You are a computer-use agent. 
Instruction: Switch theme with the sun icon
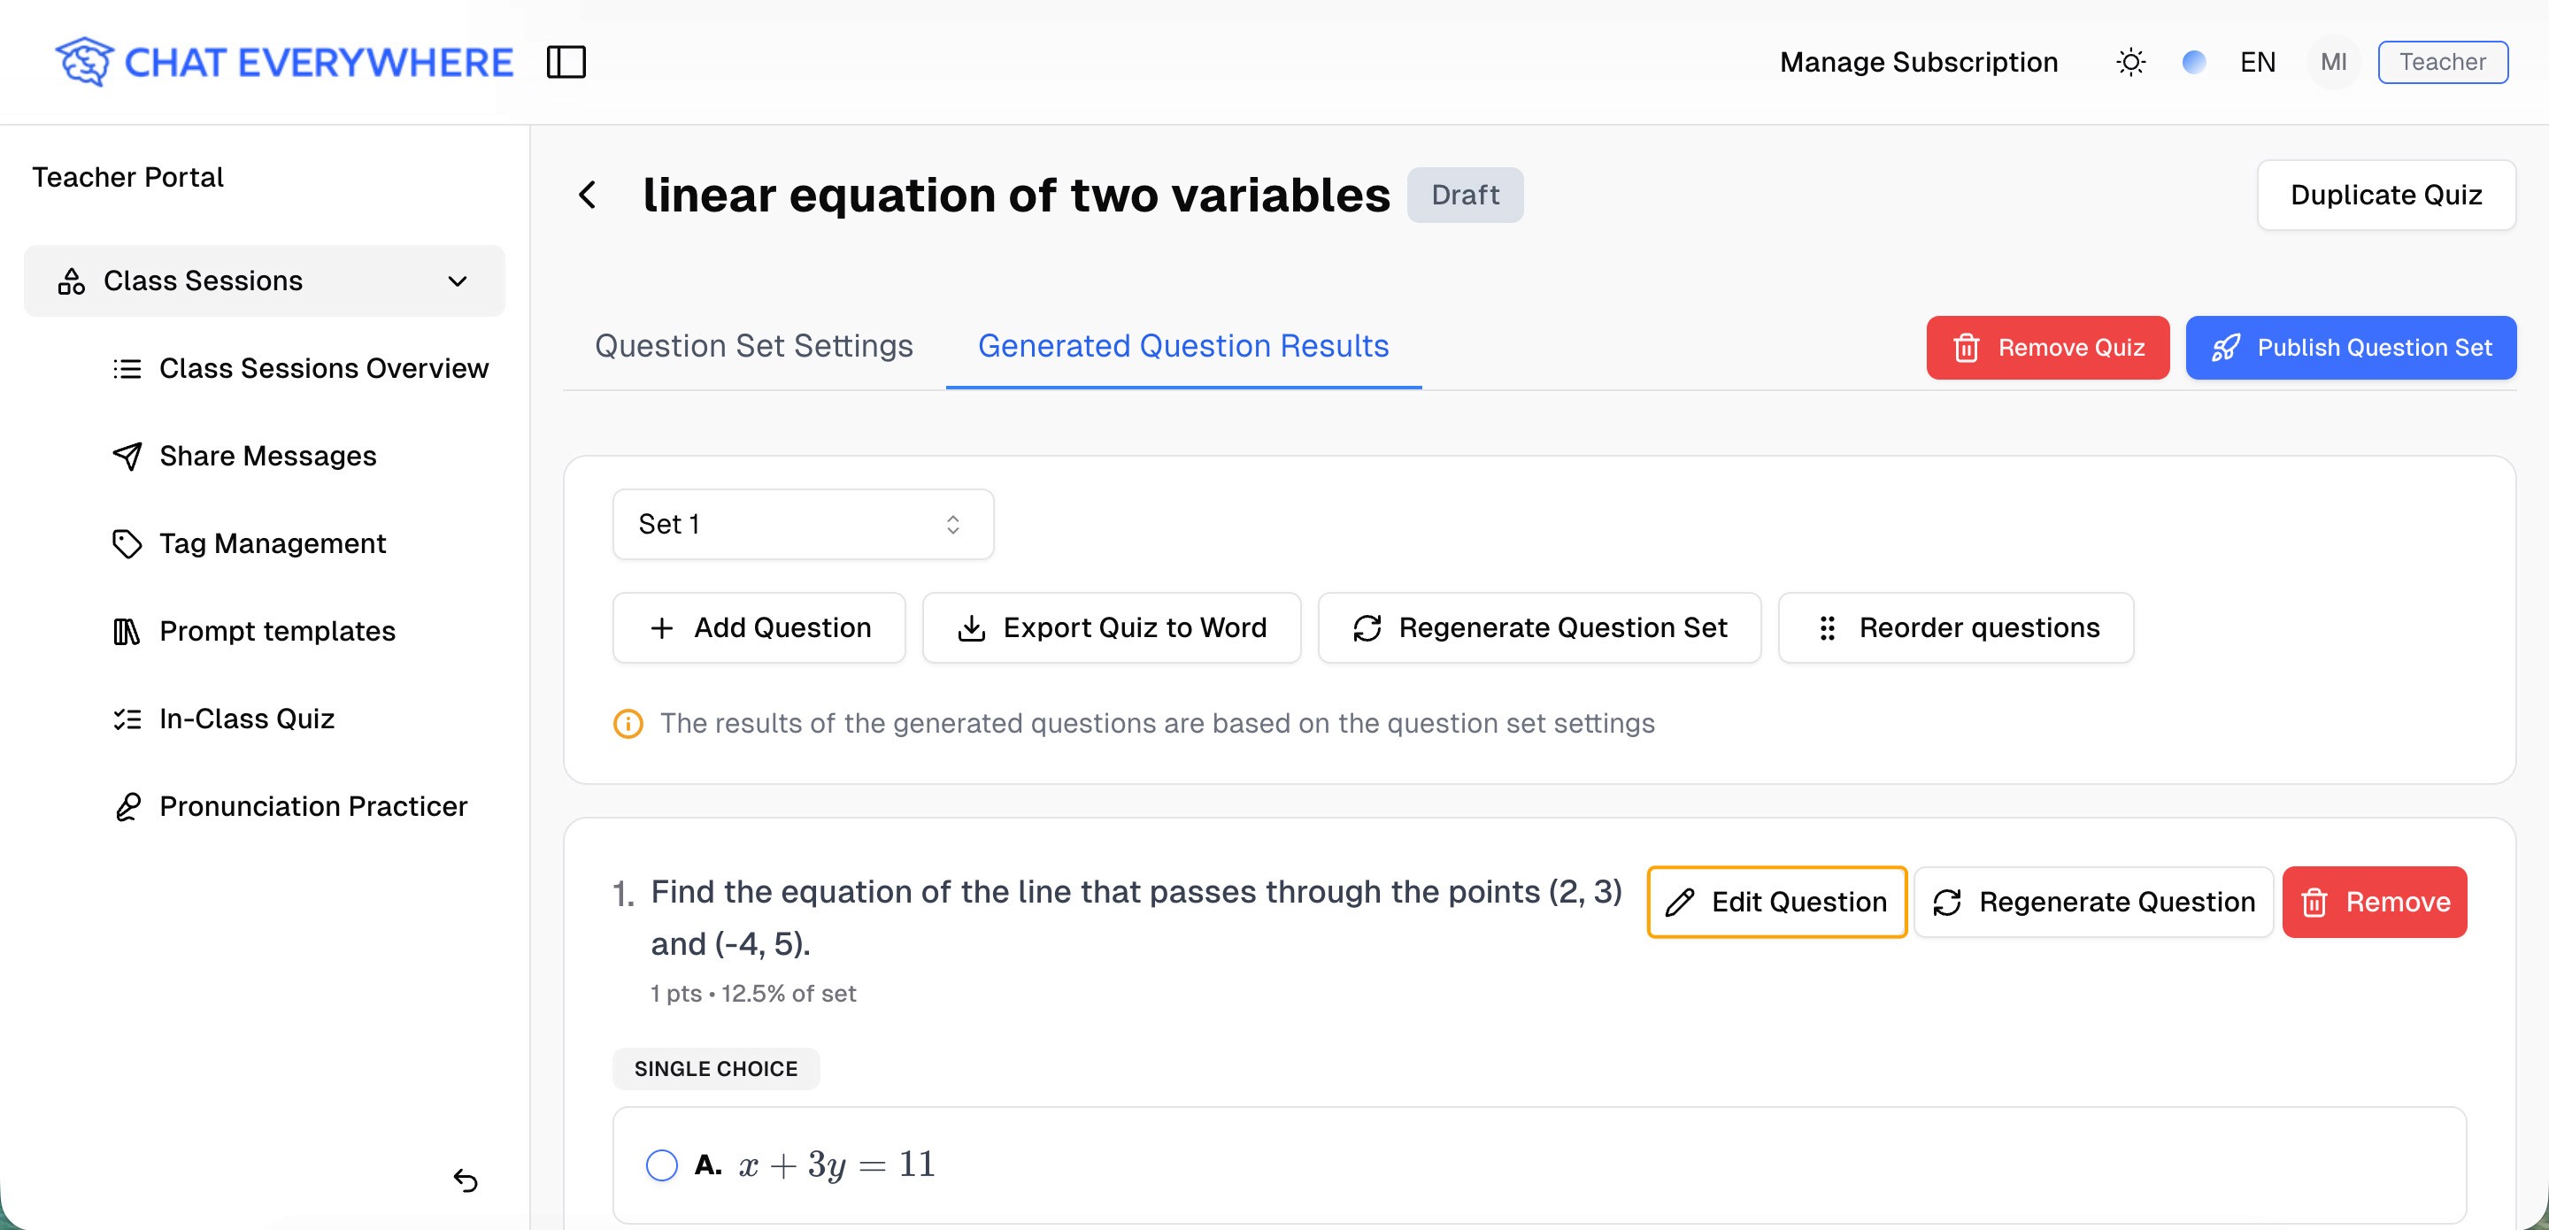(2130, 62)
